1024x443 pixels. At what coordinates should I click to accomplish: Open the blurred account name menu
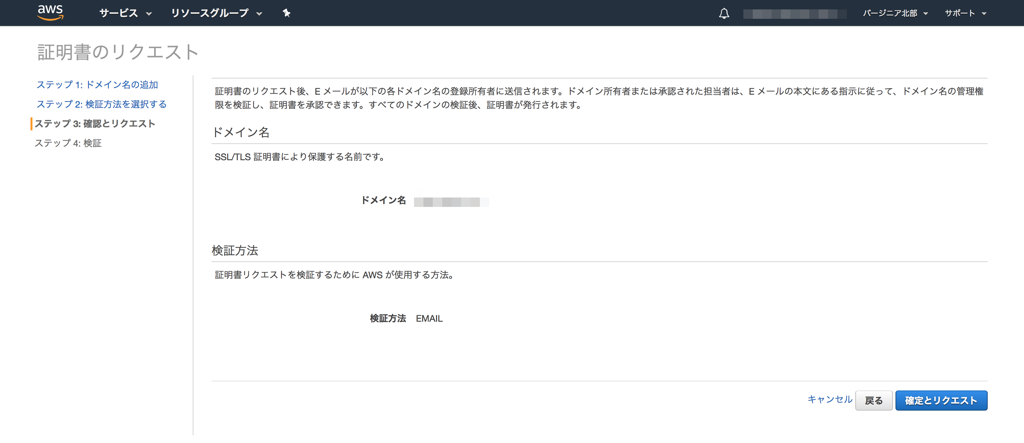tap(794, 14)
